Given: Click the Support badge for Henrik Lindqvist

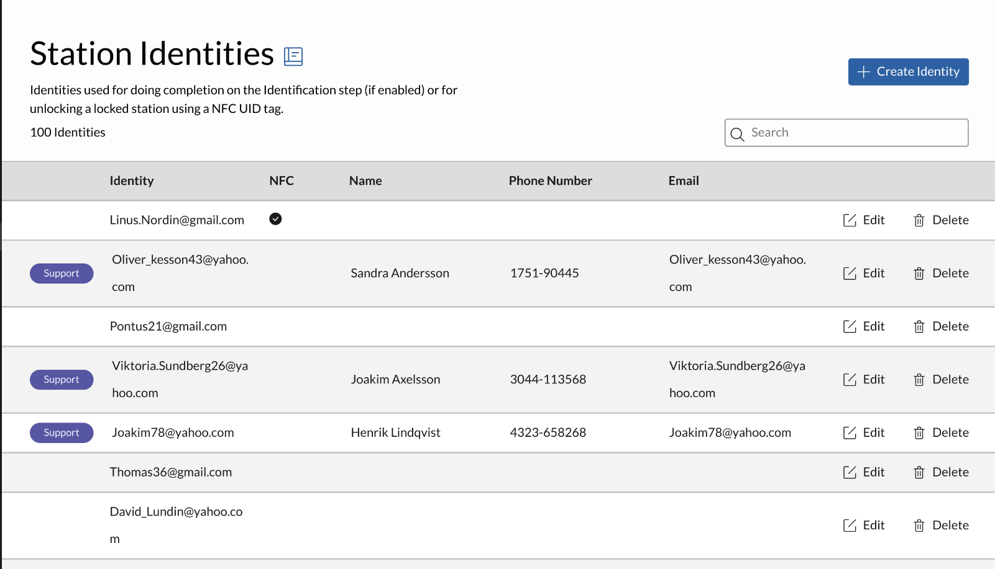Looking at the screenshot, I should [x=62, y=433].
